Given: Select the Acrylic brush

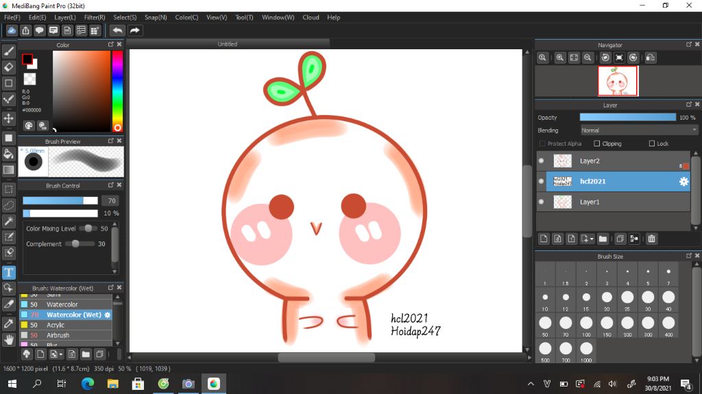Looking at the screenshot, I should [65, 325].
